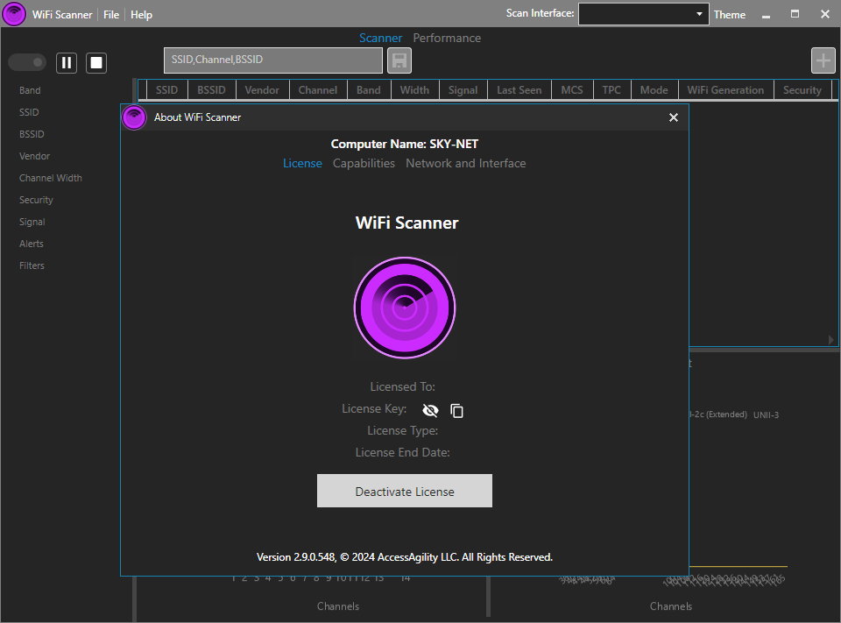Sort by the Signal column header

tap(463, 90)
